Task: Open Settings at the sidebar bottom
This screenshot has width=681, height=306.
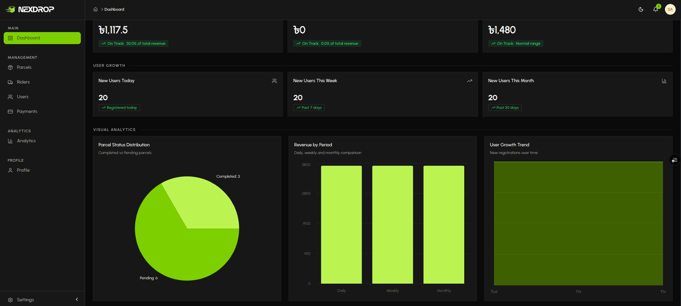Action: 25,300
